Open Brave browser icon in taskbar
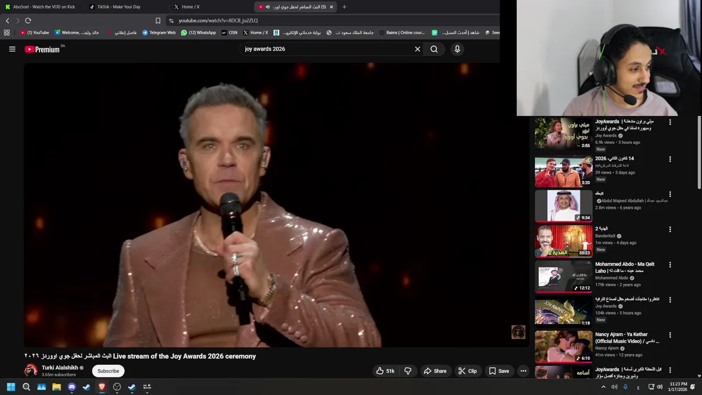The height and width of the screenshot is (395, 702). (x=101, y=387)
